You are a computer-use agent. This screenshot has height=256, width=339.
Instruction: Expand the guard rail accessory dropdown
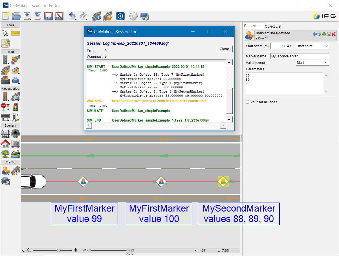coord(9,120)
